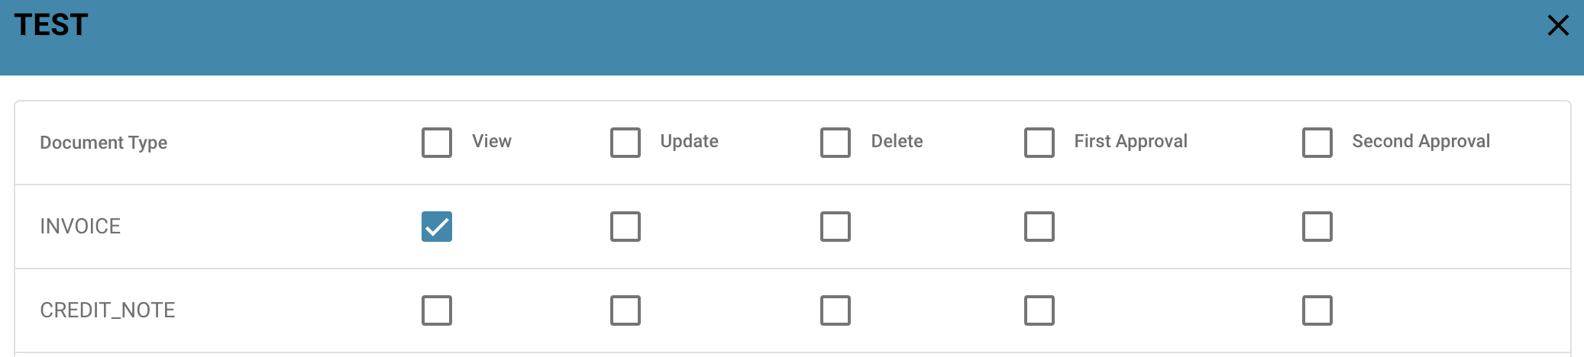Enable Second Approval for CREDIT_NOTE
The image size is (1584, 357).
(x=1317, y=310)
